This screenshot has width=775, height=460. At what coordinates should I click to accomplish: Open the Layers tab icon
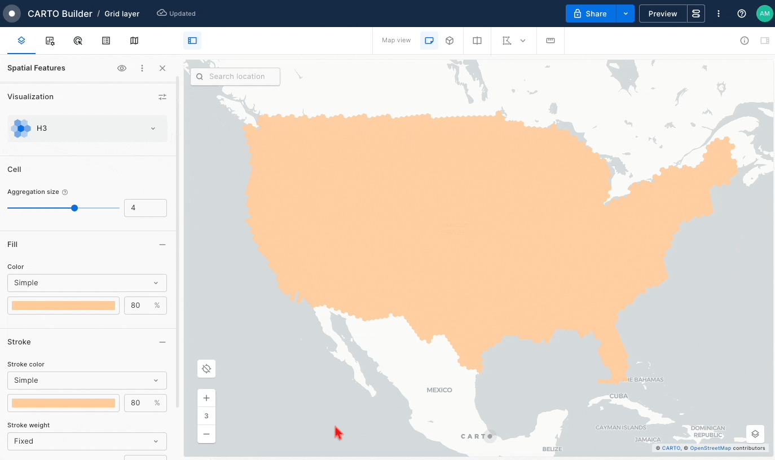21,41
